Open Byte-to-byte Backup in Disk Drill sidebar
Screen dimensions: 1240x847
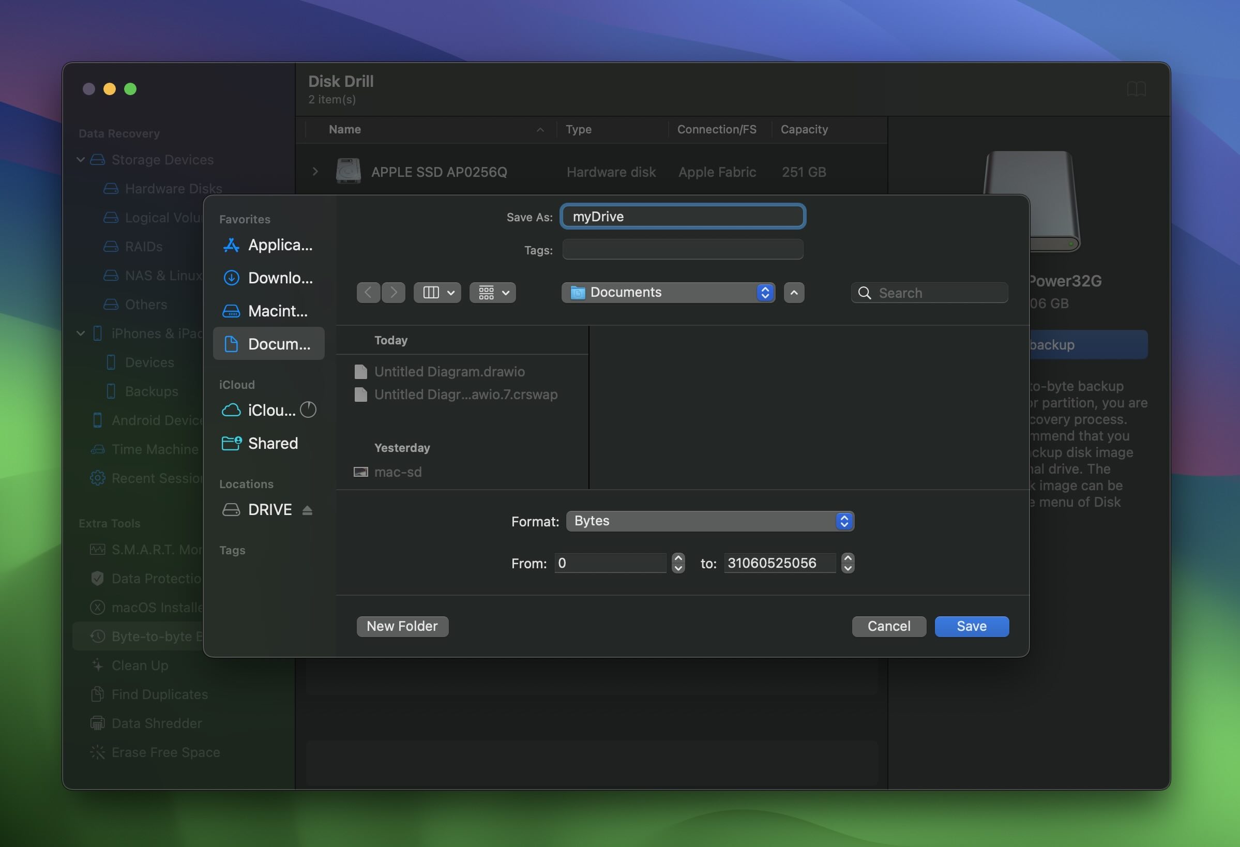click(138, 636)
